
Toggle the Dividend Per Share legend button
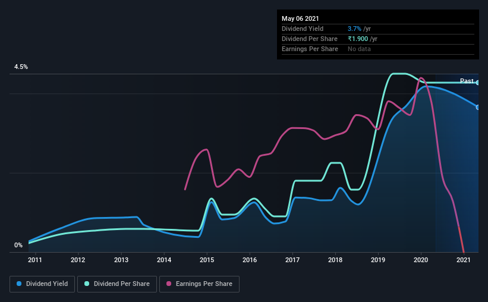[117, 284]
